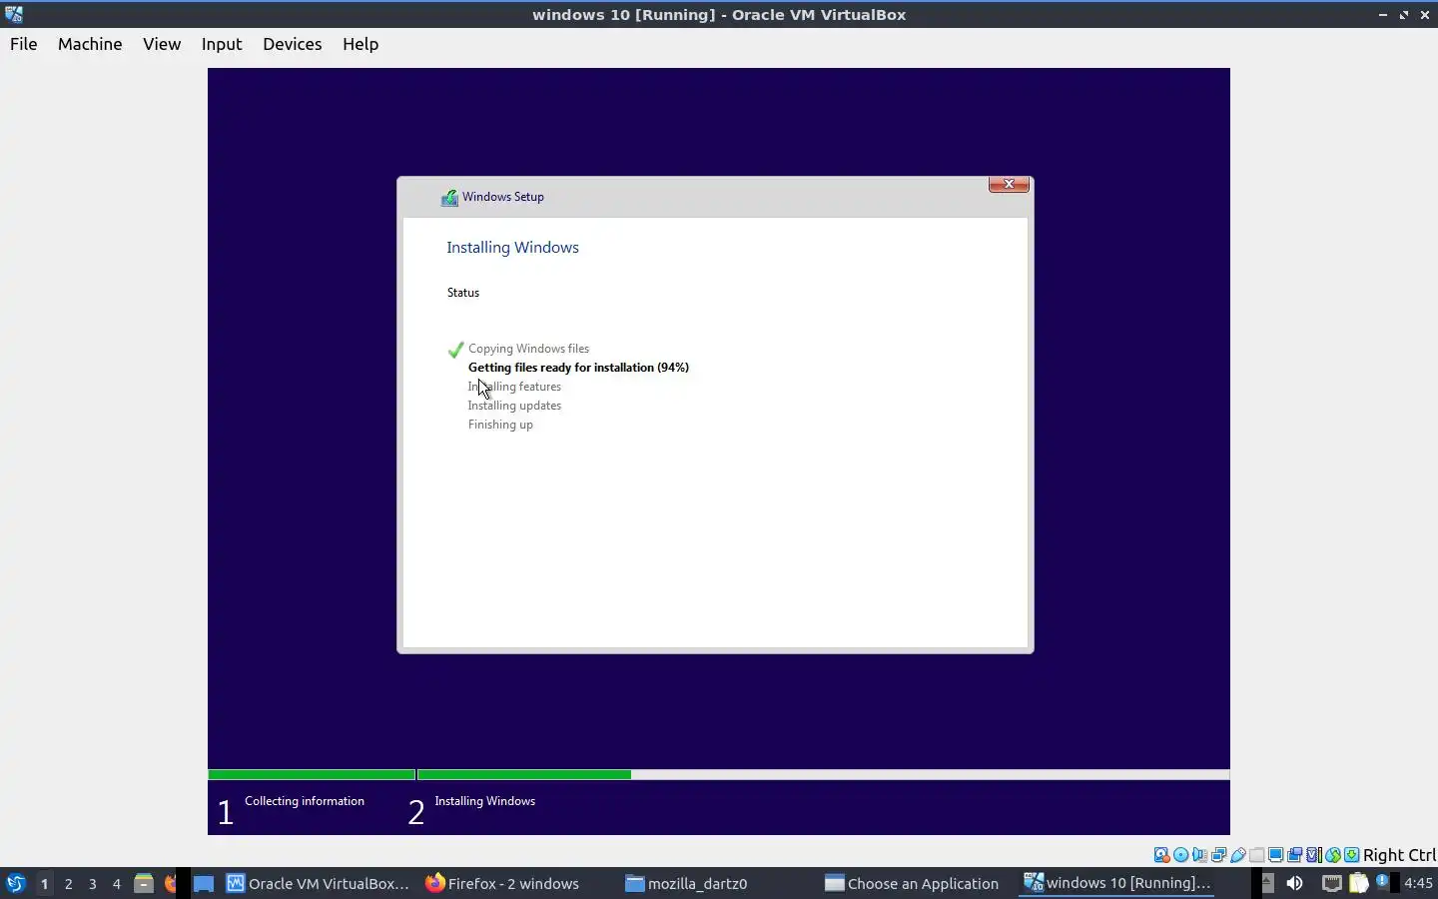Image resolution: width=1438 pixels, height=899 pixels.
Task: Open the clipboard manager tray icon
Action: click(x=1358, y=883)
